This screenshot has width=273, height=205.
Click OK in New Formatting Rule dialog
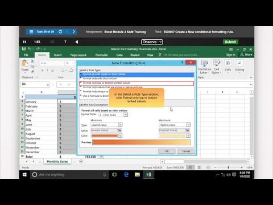pyautogui.click(x=167, y=151)
